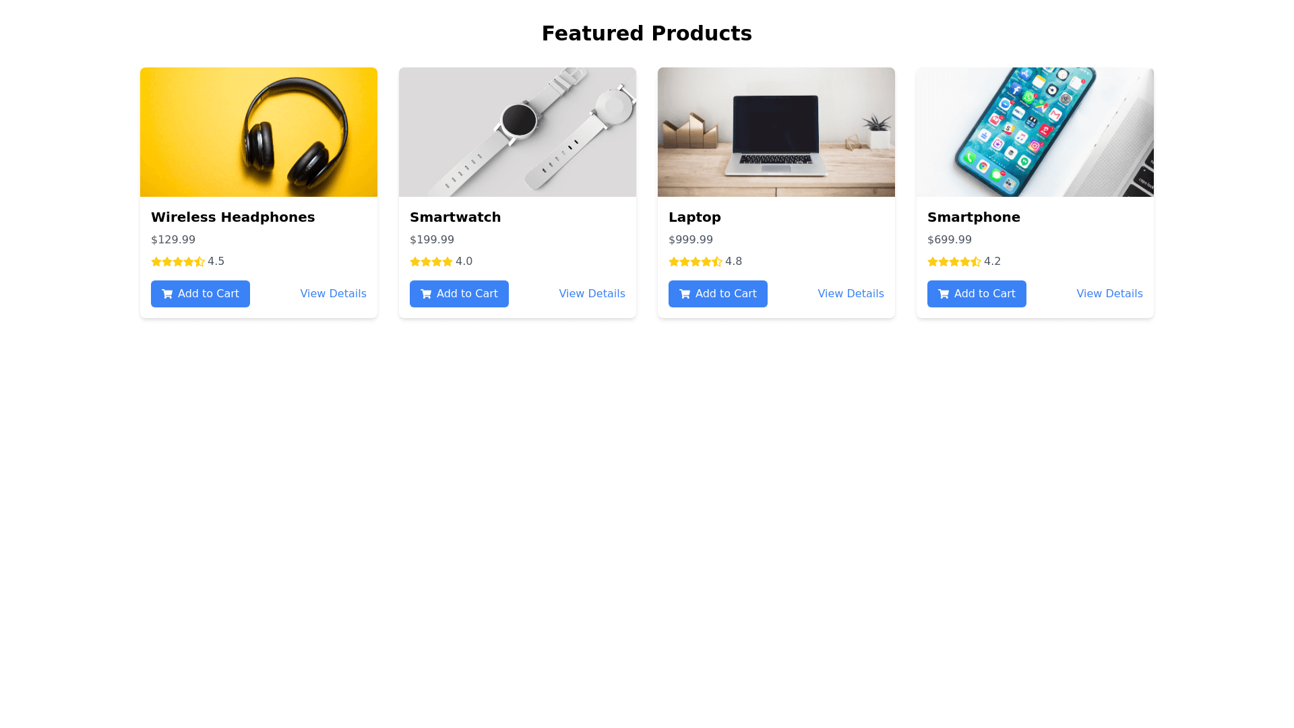This screenshot has width=1294, height=728.
Task: Click the Wireless Headphones star rating icons
Action: tap(178, 262)
